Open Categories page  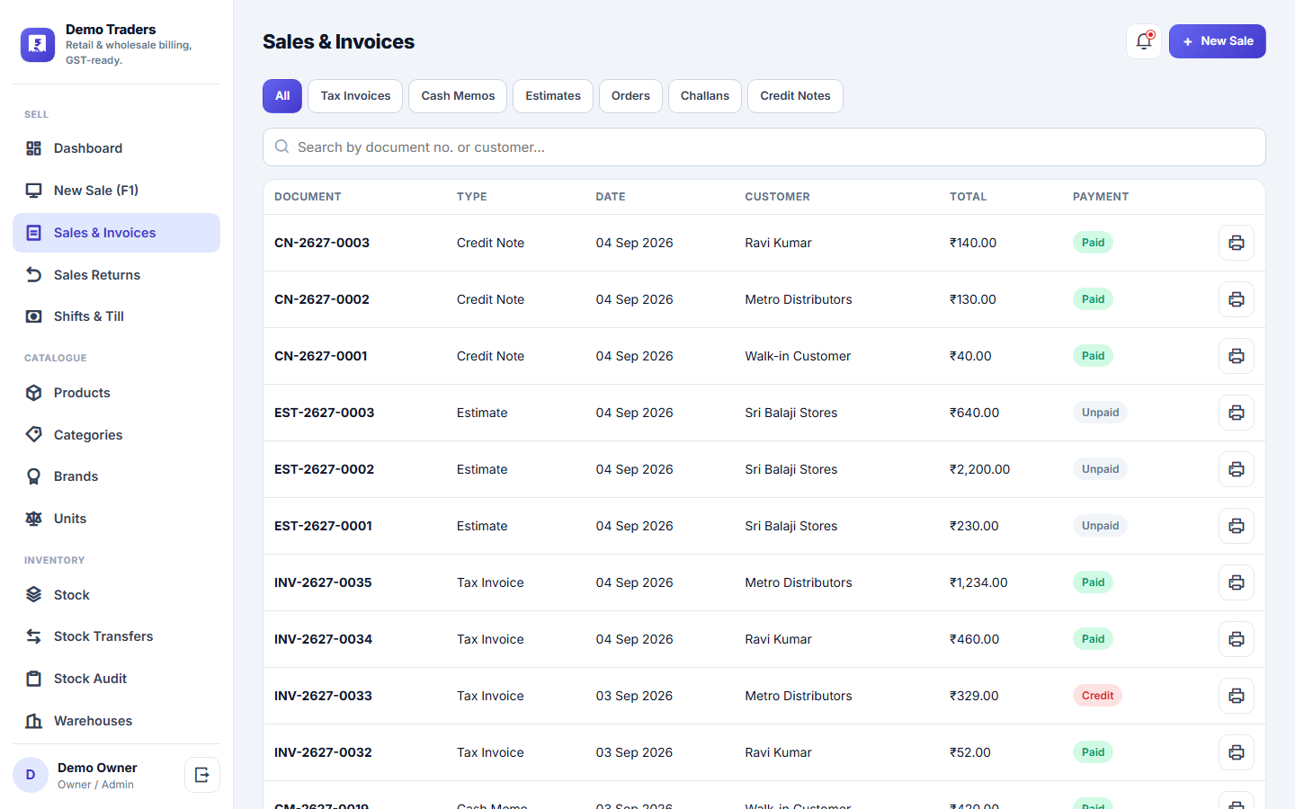tap(116, 435)
